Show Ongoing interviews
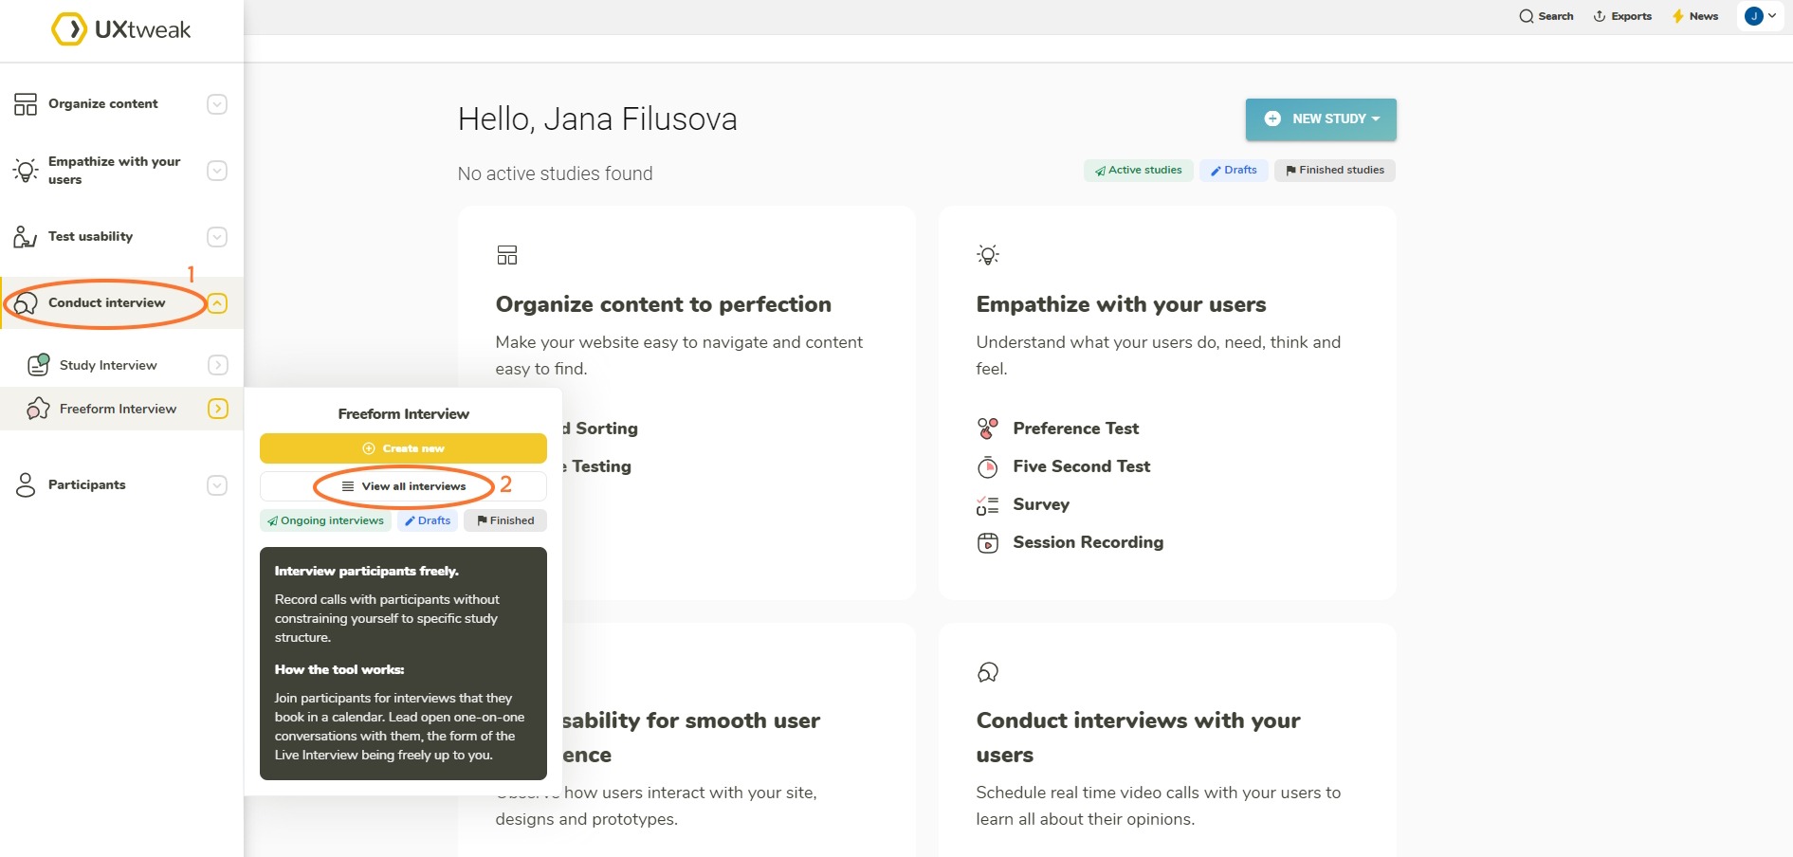This screenshot has width=1793, height=857. (325, 520)
